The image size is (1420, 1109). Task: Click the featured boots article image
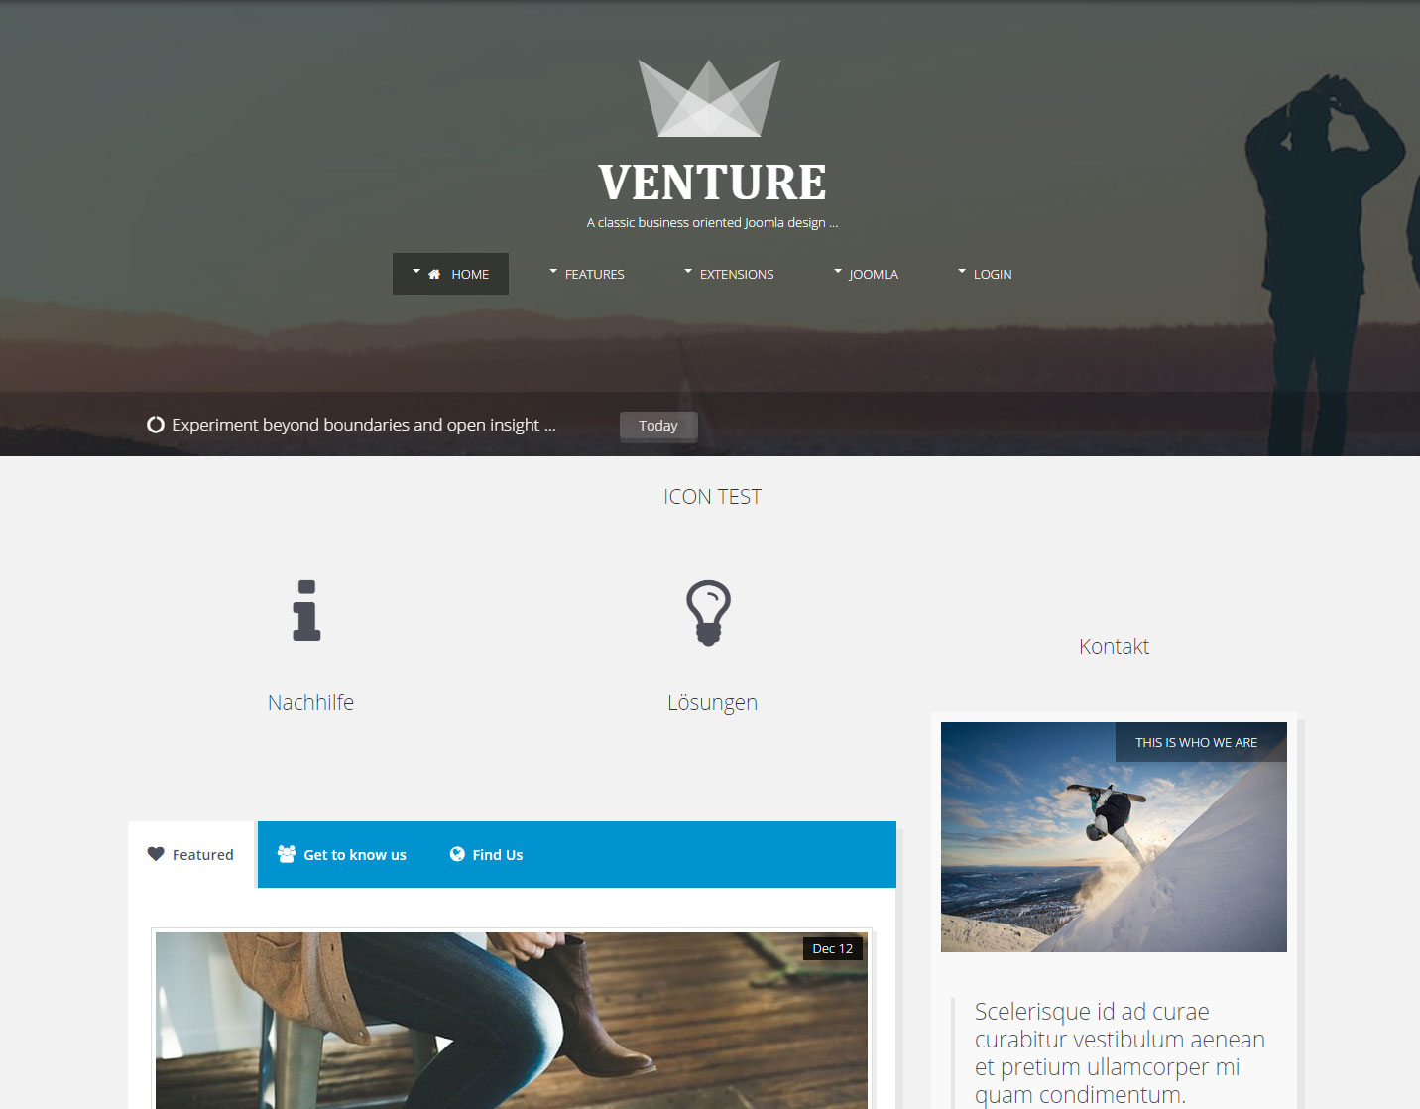512,1021
